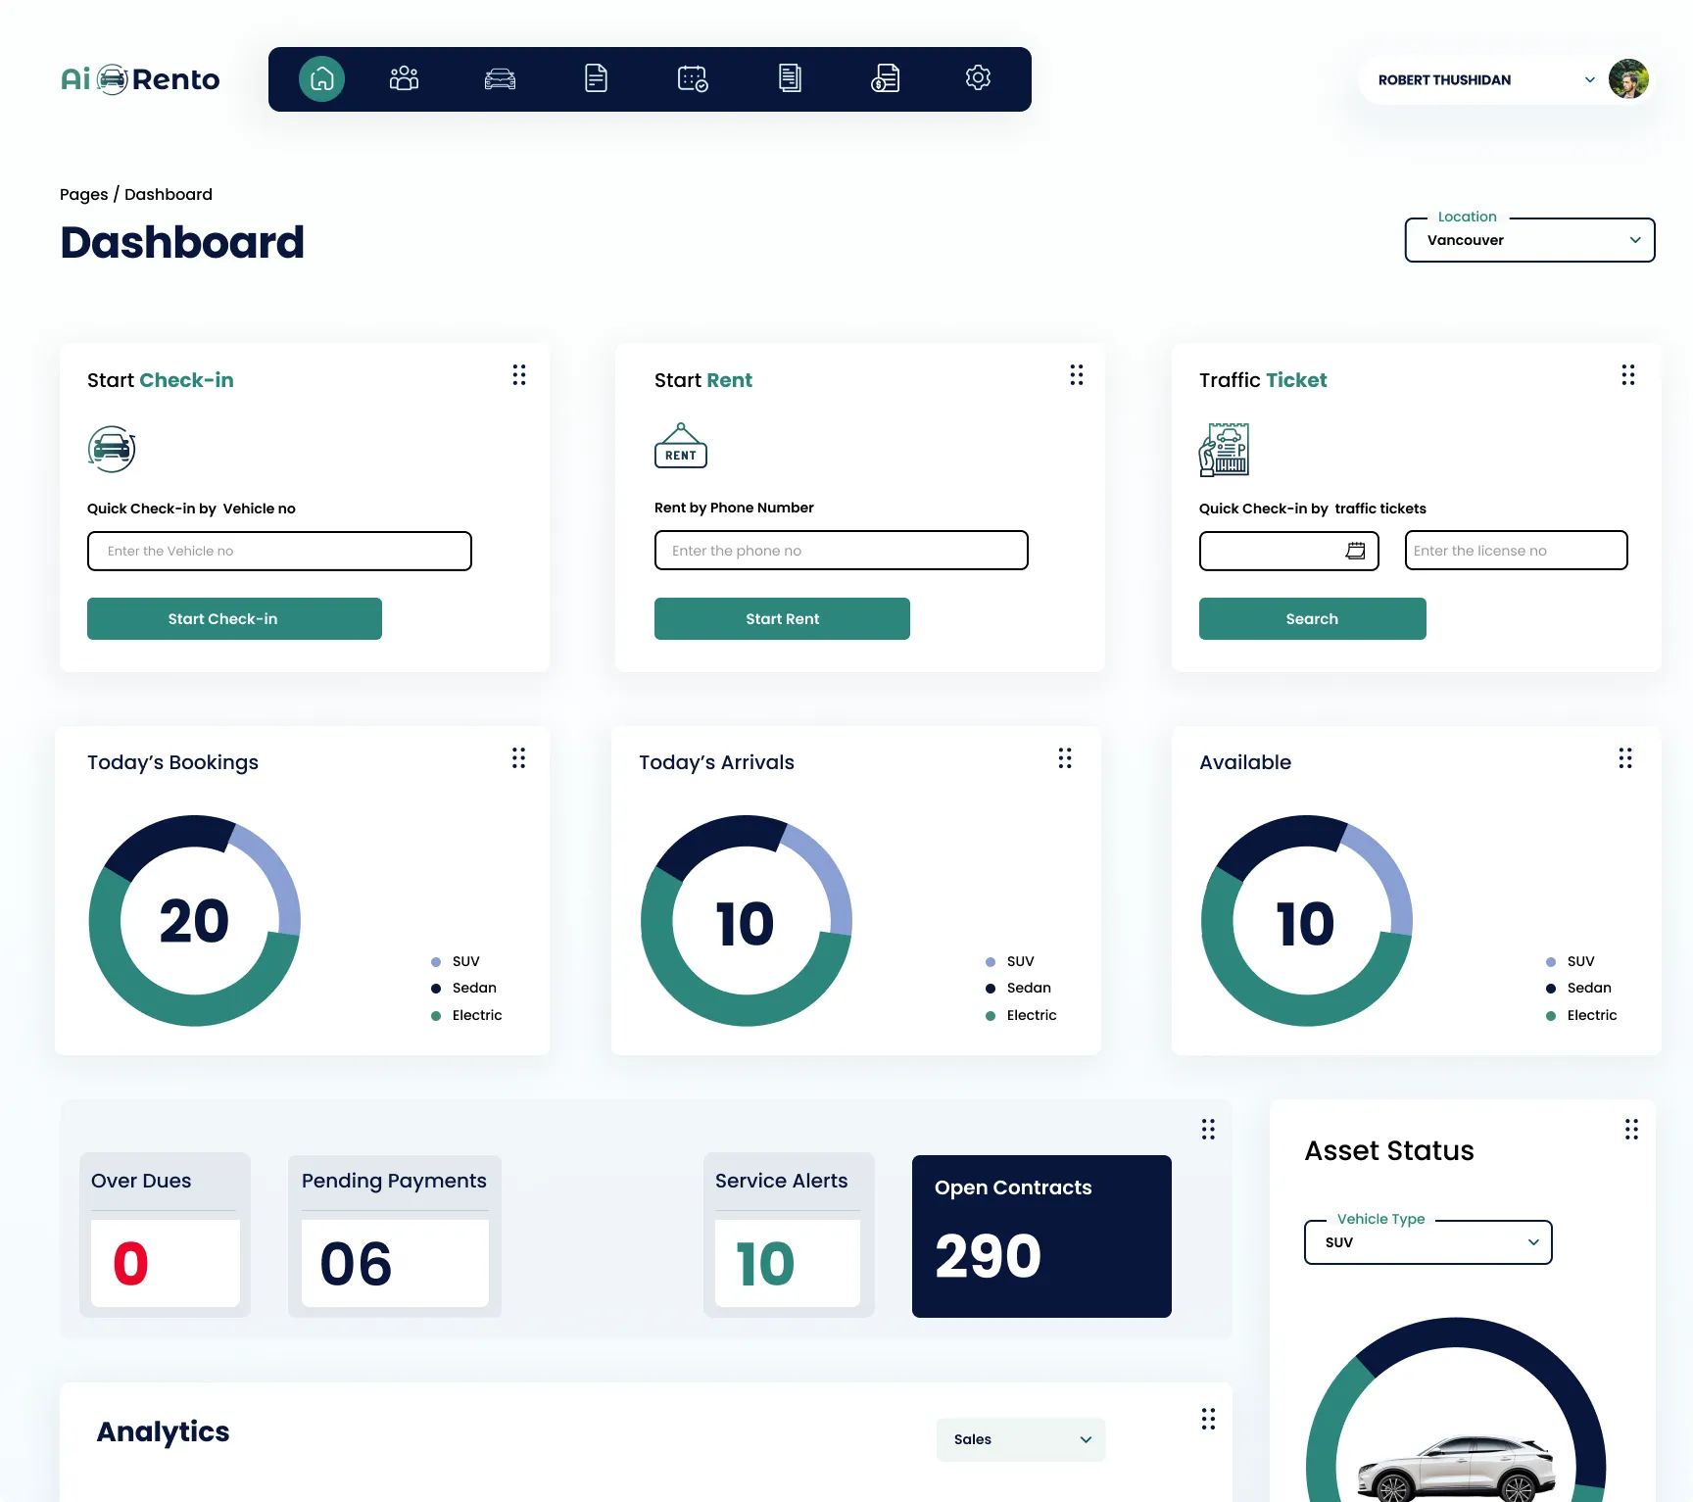Click Electric legend in Available card
This screenshot has width=1693, height=1502.
[1581, 1016]
